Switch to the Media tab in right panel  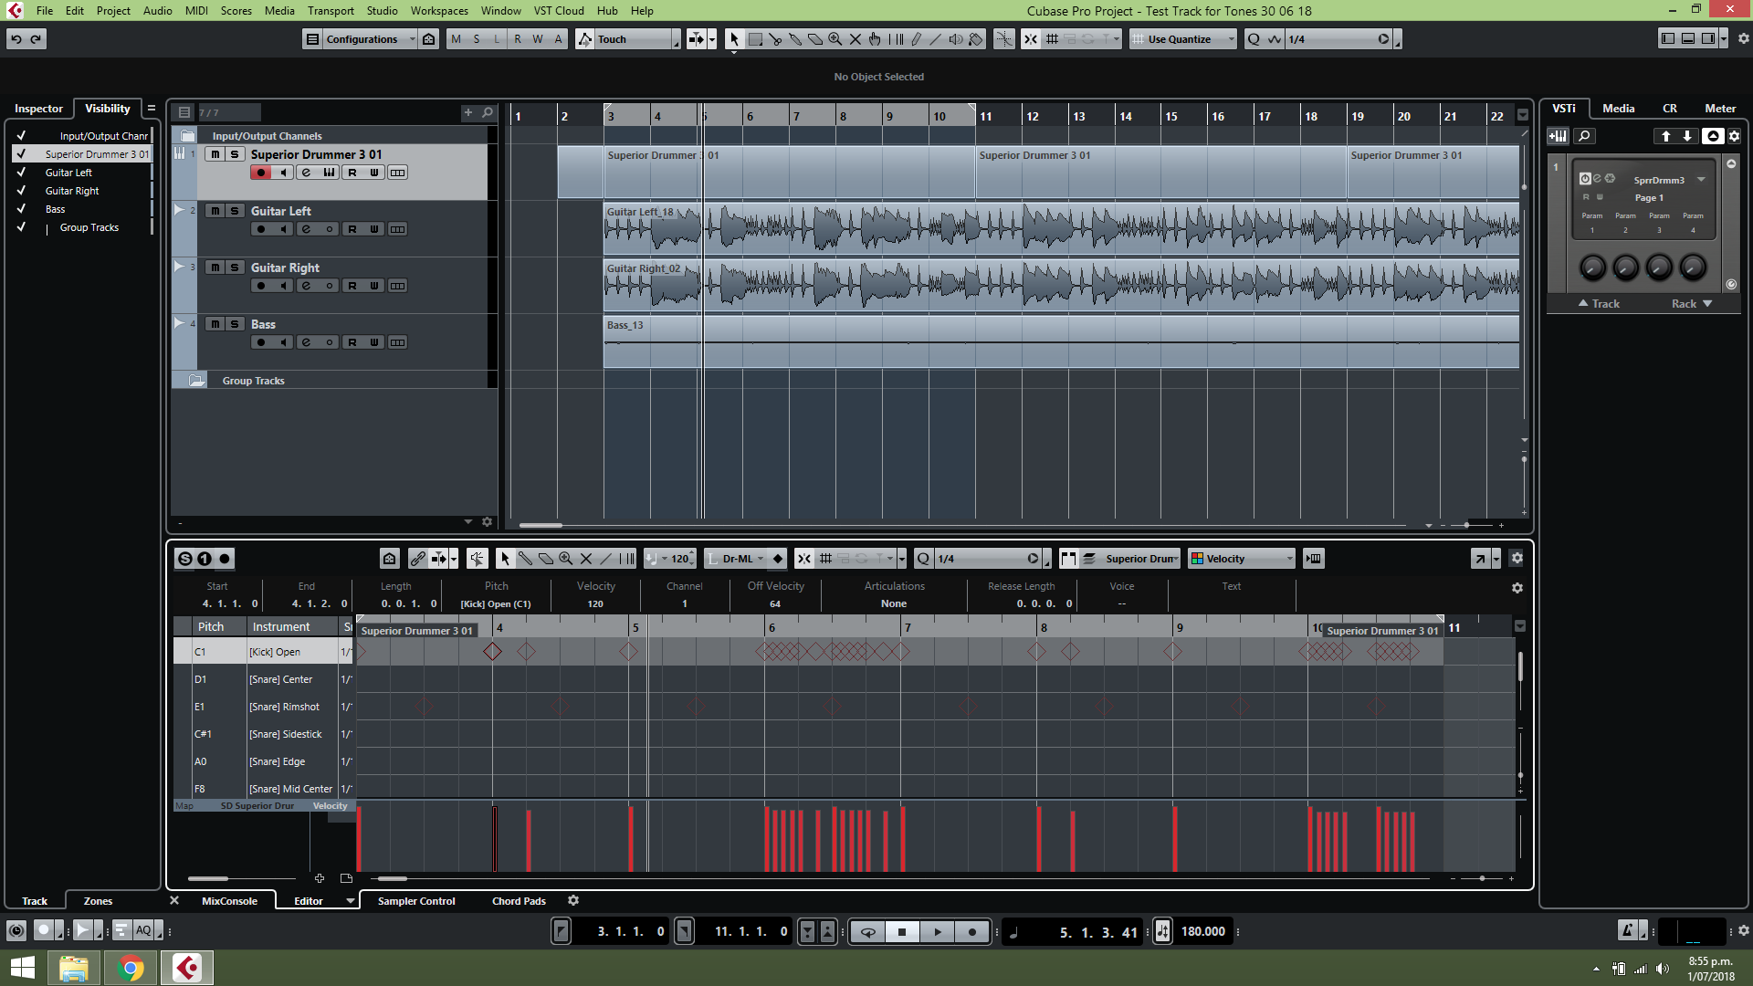1618,109
